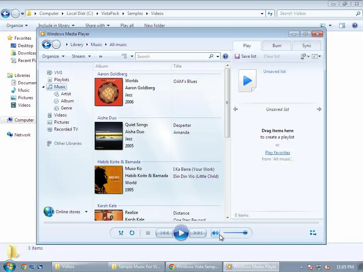Open the Online stores dropdown
363x272 pixels.
tap(86, 212)
